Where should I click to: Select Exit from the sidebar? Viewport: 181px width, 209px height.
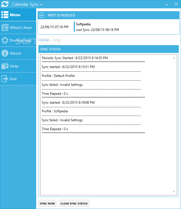coord(18,79)
